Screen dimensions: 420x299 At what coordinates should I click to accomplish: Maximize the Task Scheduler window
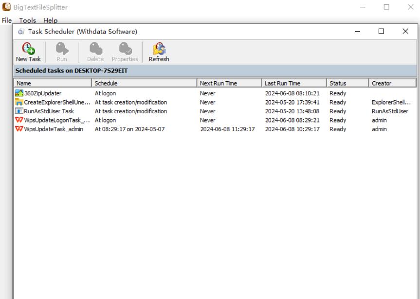tap(381, 31)
